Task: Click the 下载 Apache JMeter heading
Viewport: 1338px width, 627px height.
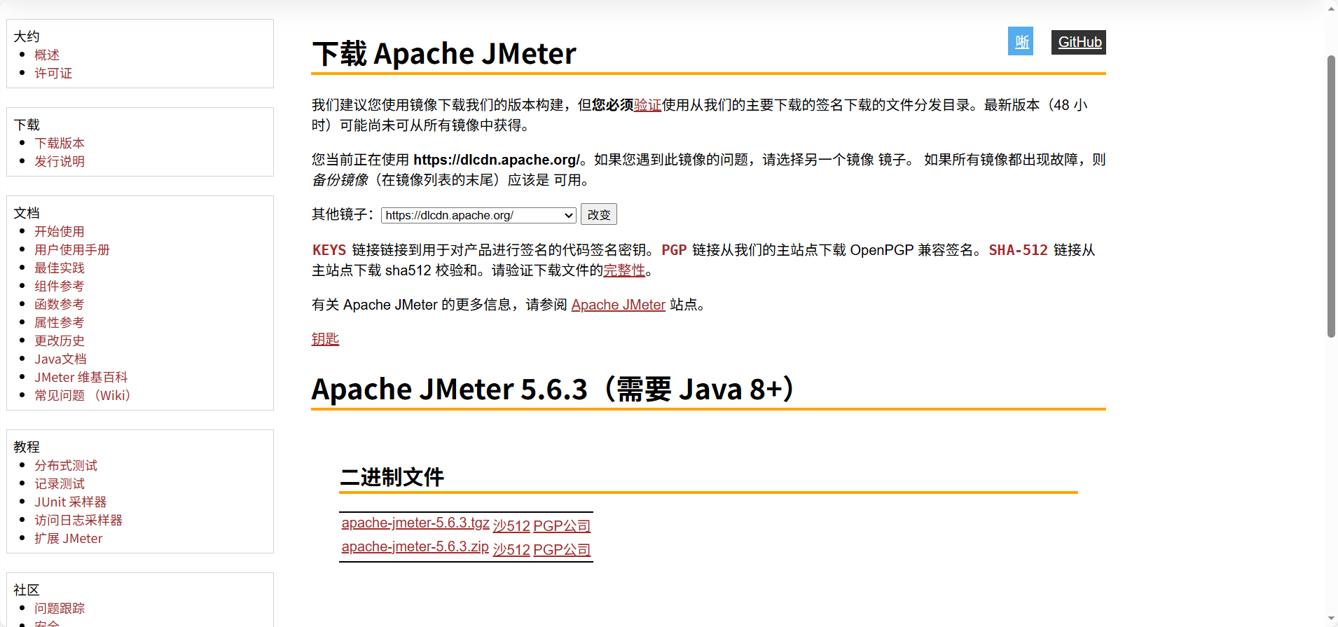Action: pyautogui.click(x=444, y=54)
